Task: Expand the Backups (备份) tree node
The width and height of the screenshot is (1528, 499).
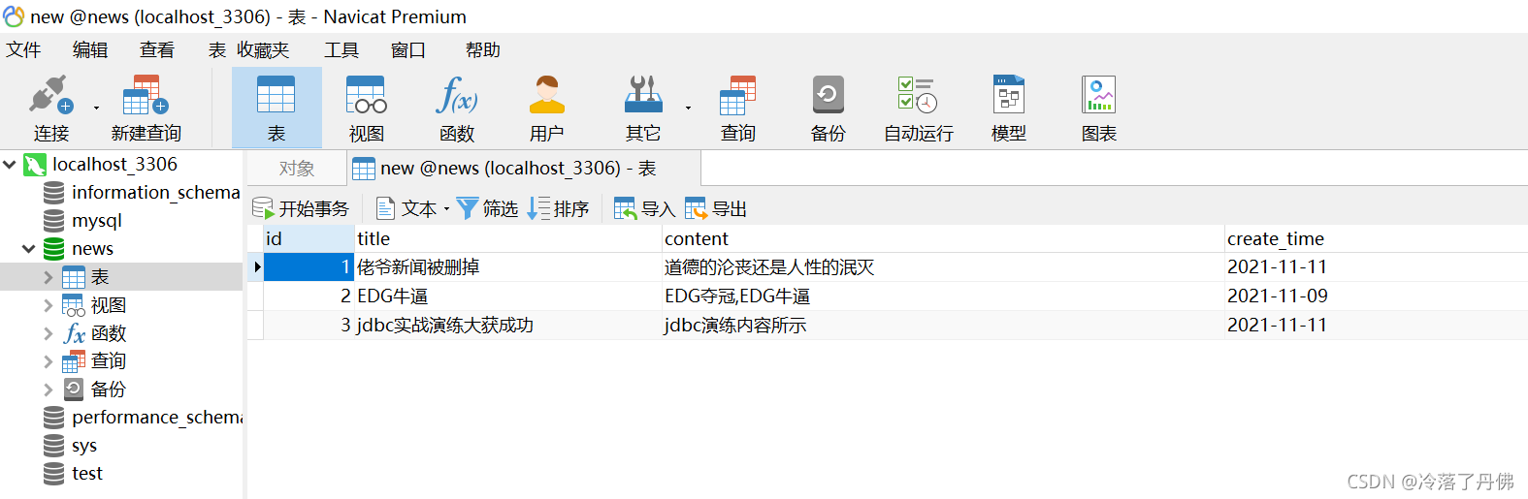Action: coord(49,390)
